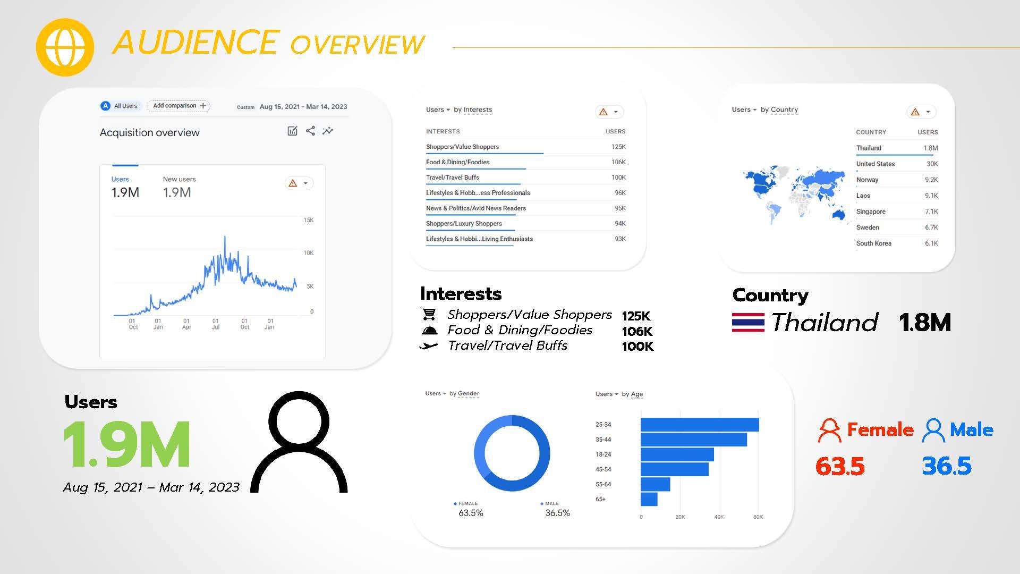Change the Country dimension selector
Image resolution: width=1020 pixels, height=574 pixels.
click(x=784, y=109)
